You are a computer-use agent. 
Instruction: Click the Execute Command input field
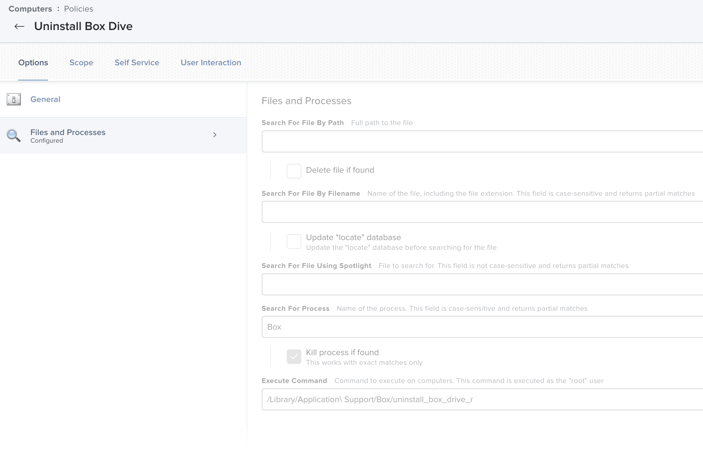click(482, 399)
